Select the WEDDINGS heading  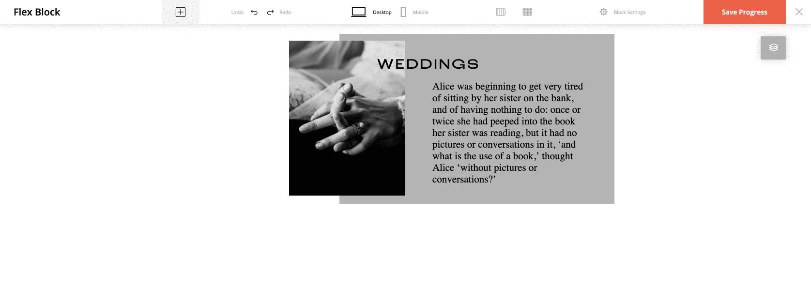[428, 64]
